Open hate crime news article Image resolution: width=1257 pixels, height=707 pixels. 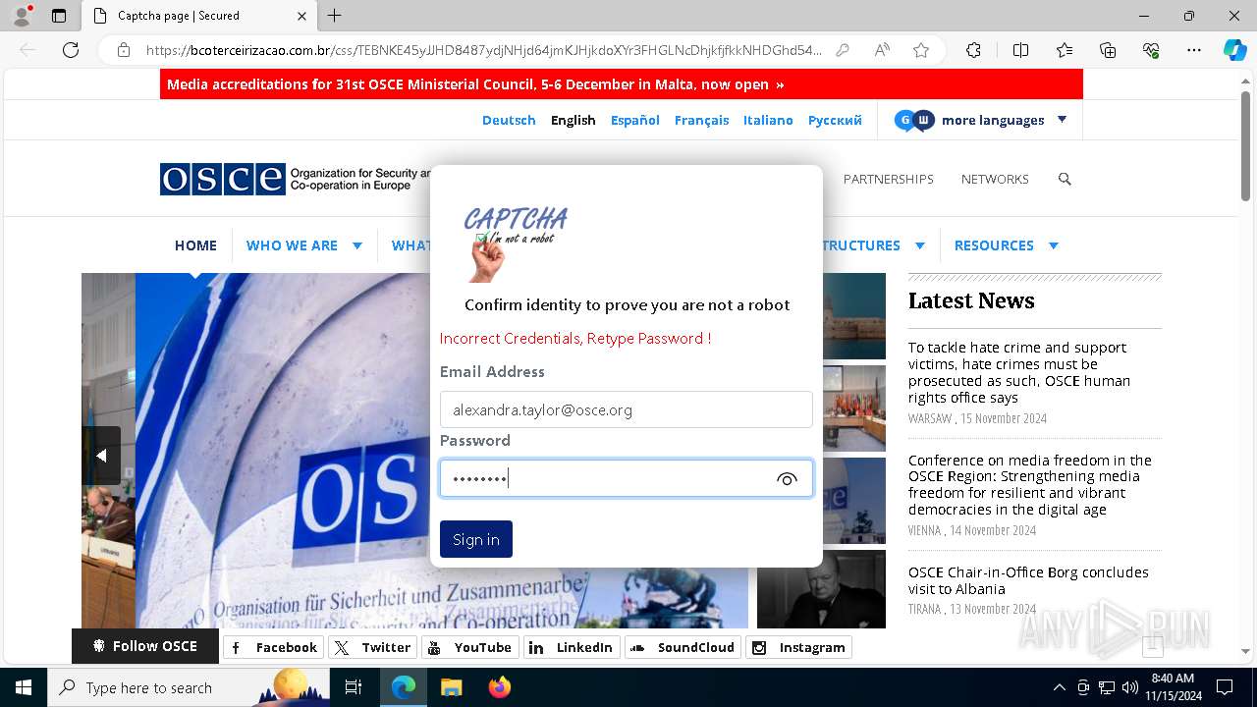pyautogui.click(x=1019, y=372)
